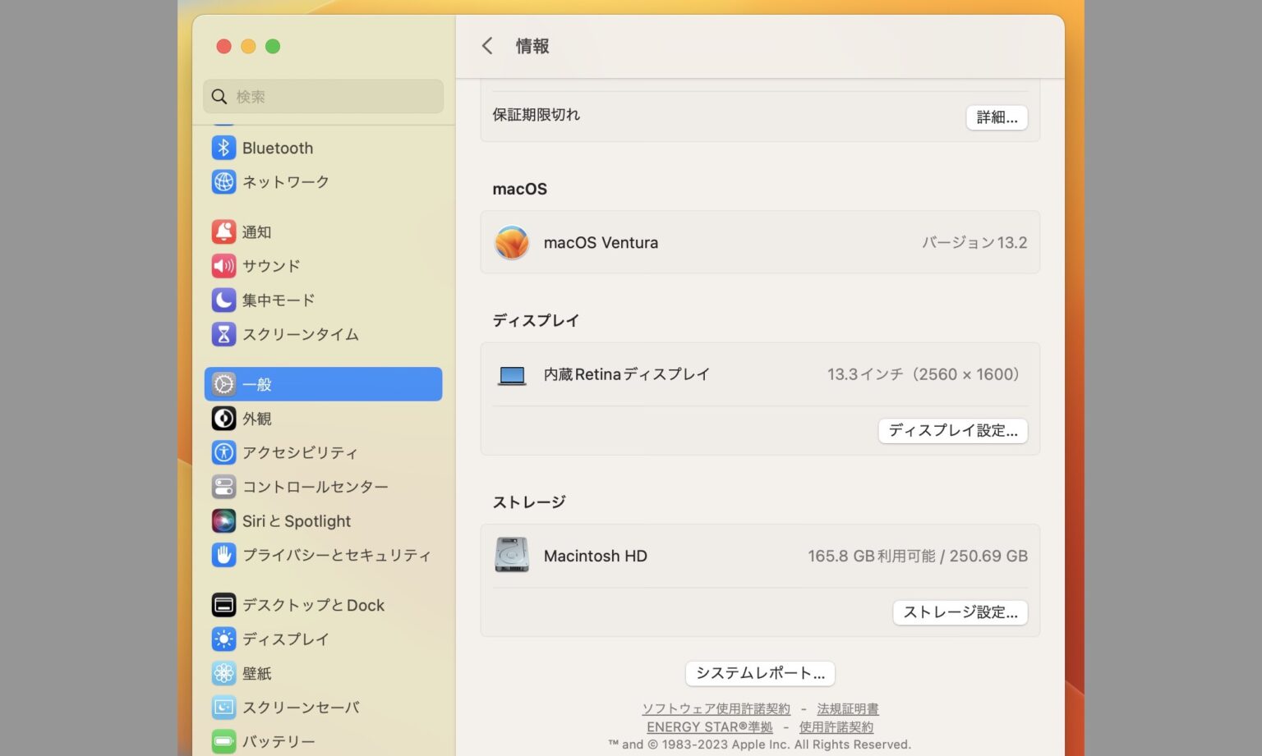
Task: Click the Macintosh HD name text
Action: point(596,556)
